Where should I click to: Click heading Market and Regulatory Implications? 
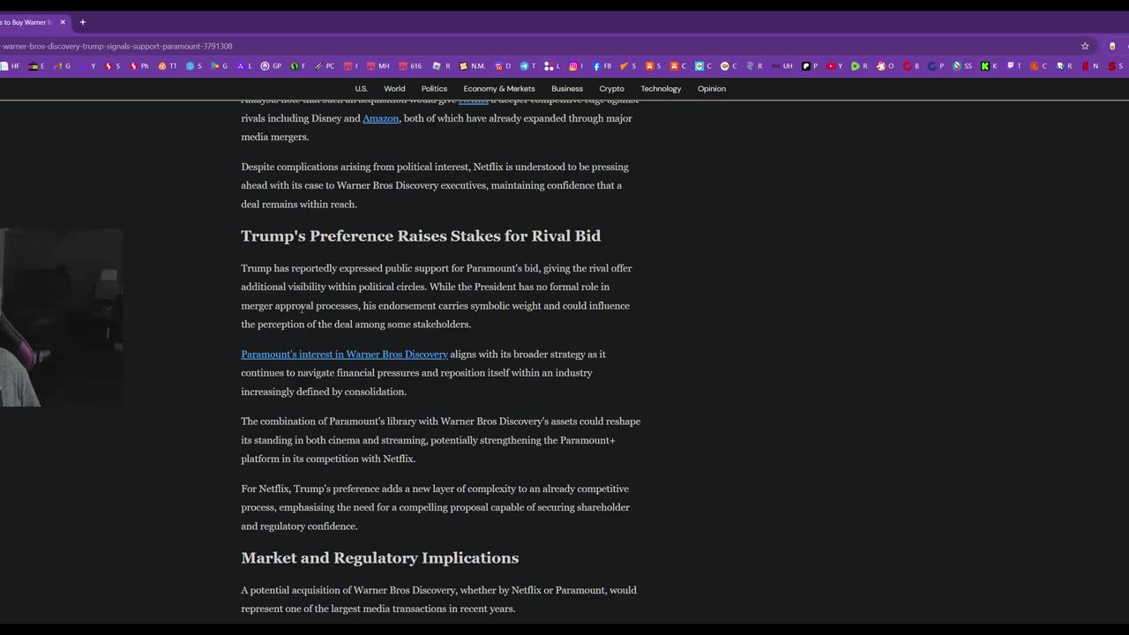click(380, 557)
